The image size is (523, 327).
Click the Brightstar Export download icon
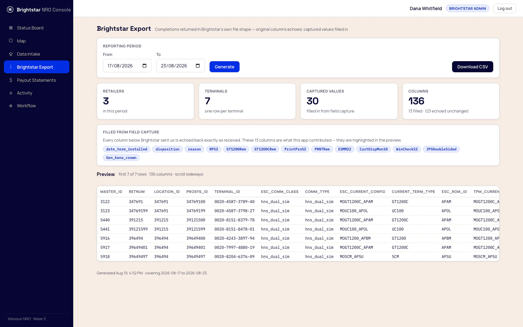coord(11,67)
